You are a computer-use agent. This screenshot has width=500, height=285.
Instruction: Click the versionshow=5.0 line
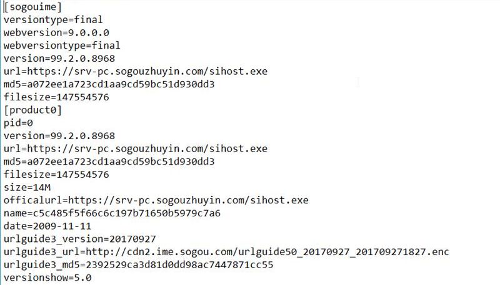pos(47,278)
